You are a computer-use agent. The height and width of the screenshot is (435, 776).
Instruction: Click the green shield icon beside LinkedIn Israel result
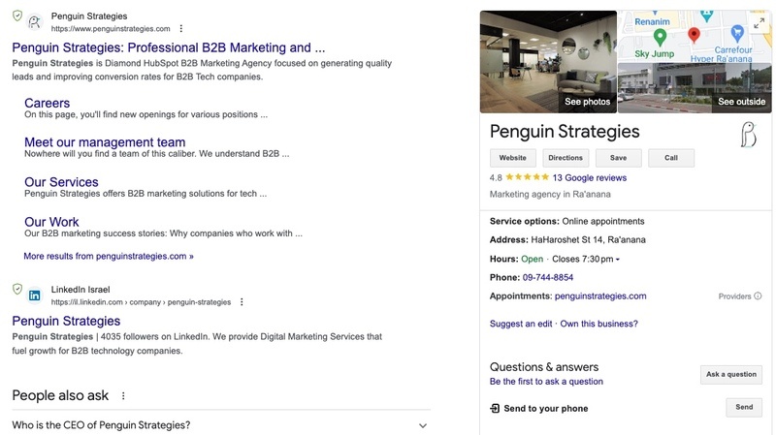click(x=17, y=289)
